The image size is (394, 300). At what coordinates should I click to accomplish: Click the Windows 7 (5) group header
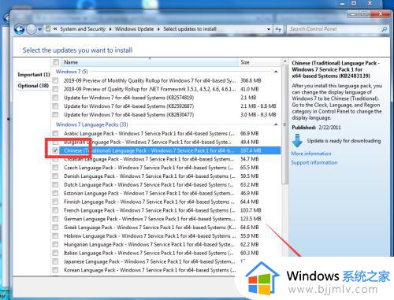click(72, 72)
